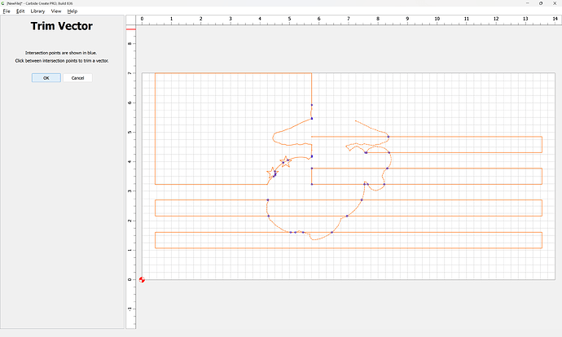
Task: Click the 7 mark on horizontal ruler
Action: [348, 19]
